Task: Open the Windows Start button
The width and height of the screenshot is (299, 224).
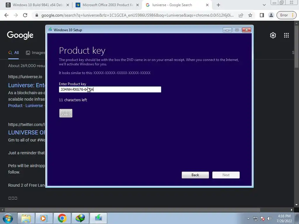Action: pos(8,218)
